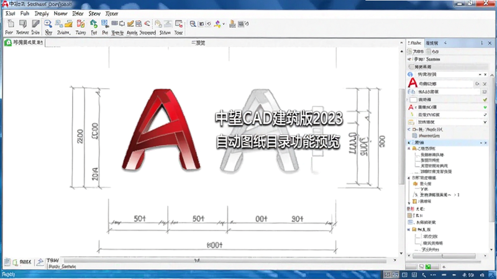Click the text field beside the large red A
The image size is (497, 279).
point(445,84)
